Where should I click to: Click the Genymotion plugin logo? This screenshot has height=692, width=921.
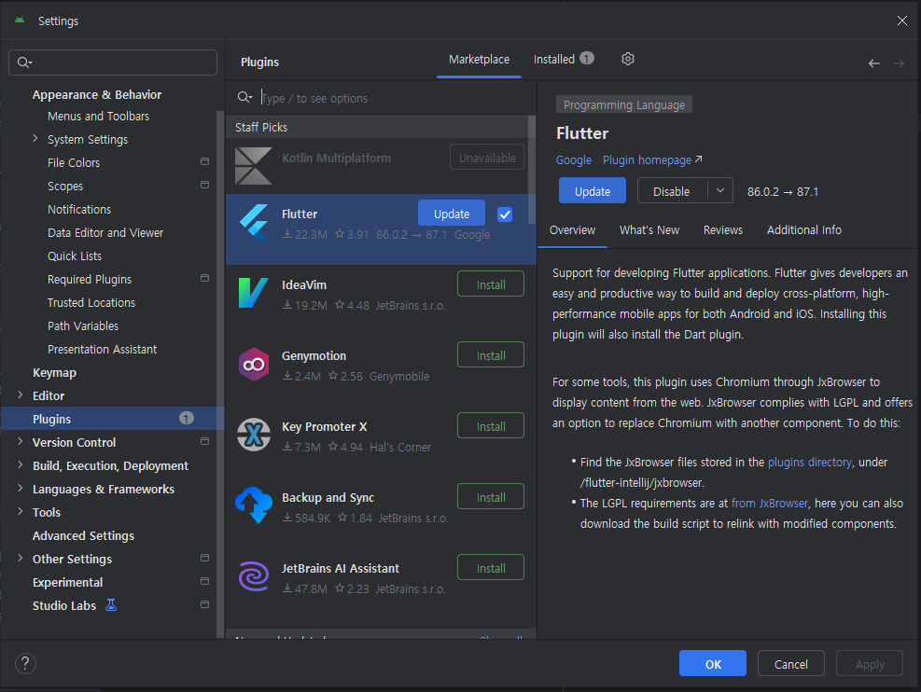[254, 364]
